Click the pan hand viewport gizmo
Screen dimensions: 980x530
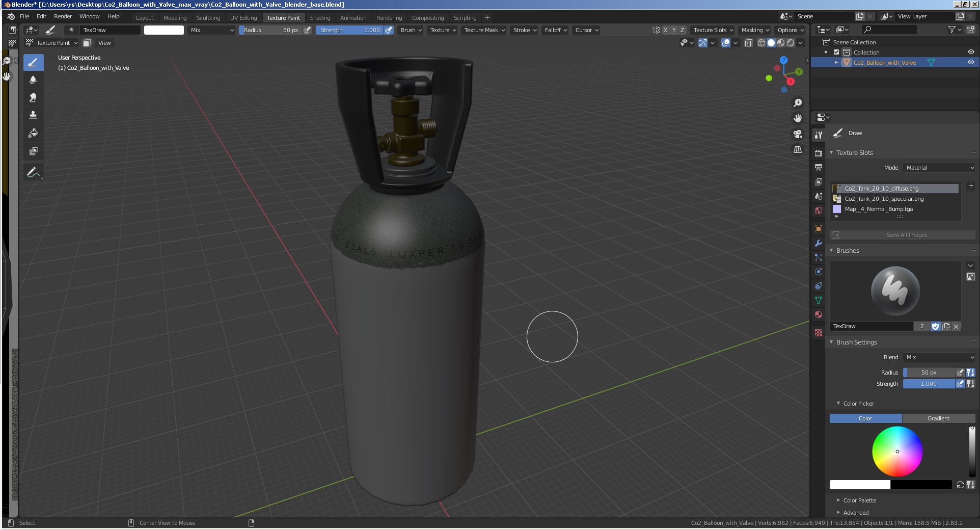pyautogui.click(x=798, y=118)
